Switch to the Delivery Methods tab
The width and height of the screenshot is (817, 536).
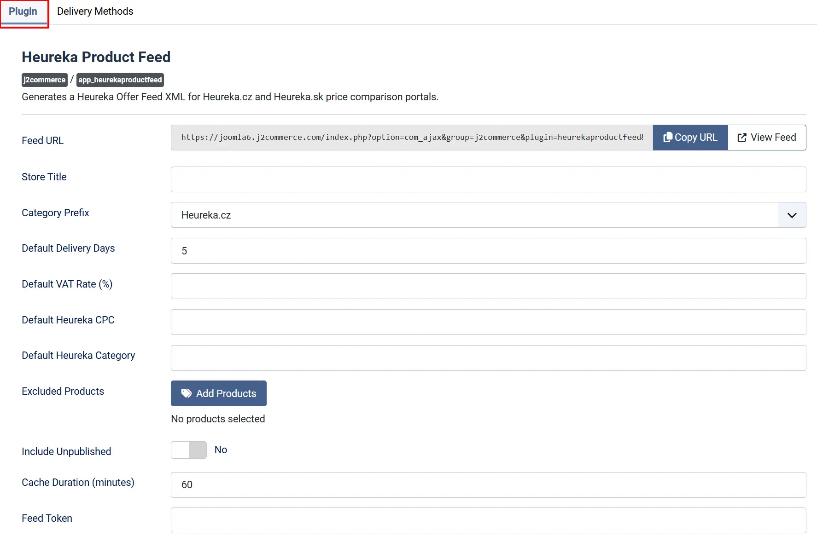[95, 12]
